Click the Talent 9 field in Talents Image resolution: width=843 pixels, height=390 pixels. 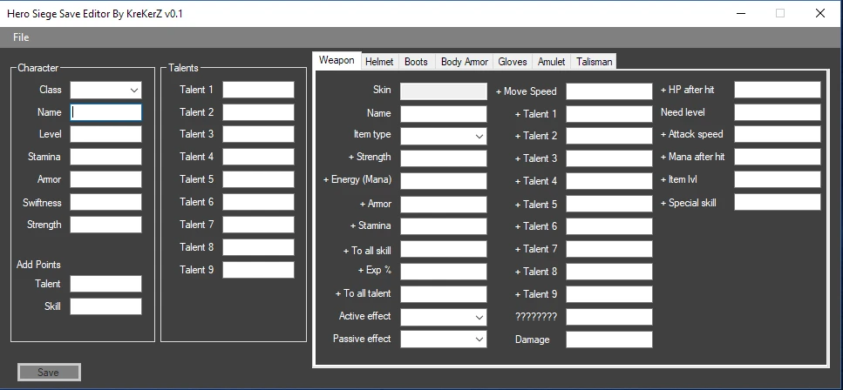pos(259,270)
